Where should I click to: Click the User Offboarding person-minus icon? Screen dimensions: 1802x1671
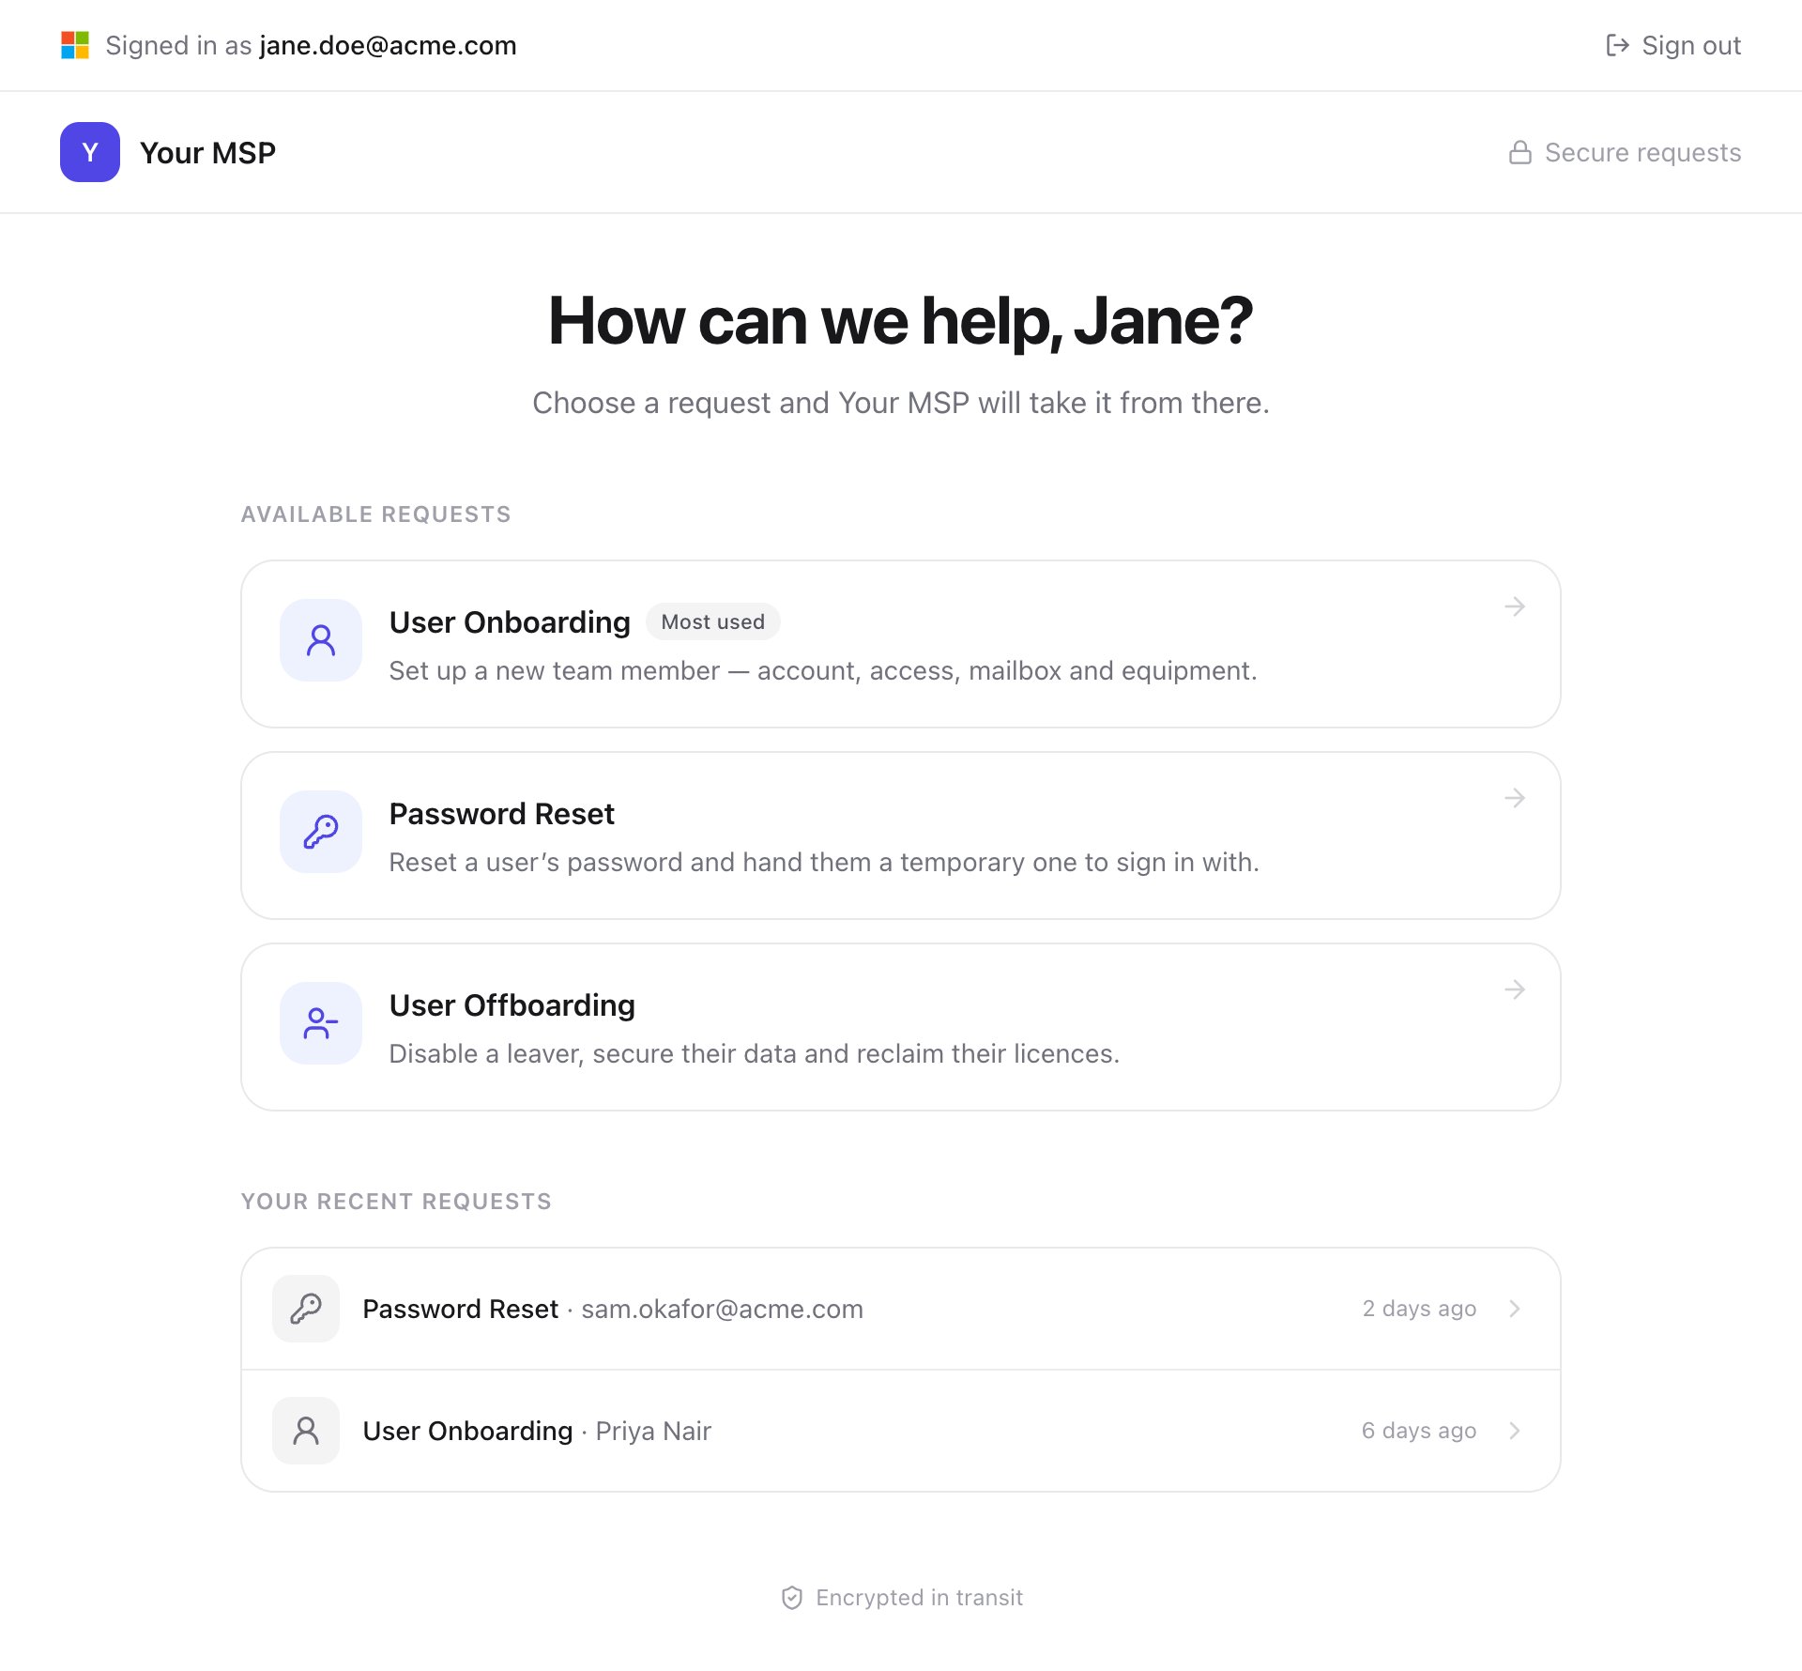click(x=321, y=1023)
